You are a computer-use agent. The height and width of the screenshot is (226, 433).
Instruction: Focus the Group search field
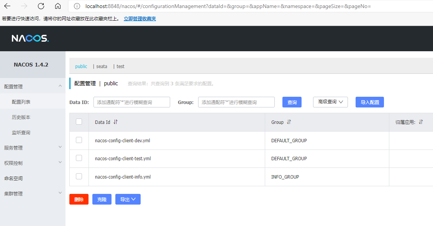coord(236,102)
